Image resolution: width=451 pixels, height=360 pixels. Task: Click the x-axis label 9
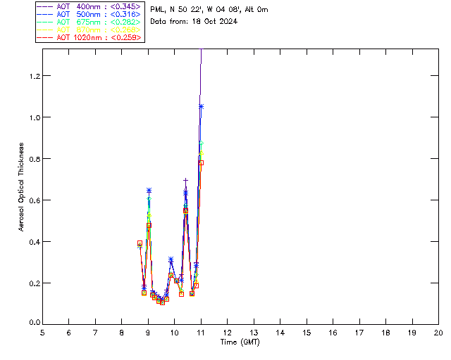coord(148,333)
